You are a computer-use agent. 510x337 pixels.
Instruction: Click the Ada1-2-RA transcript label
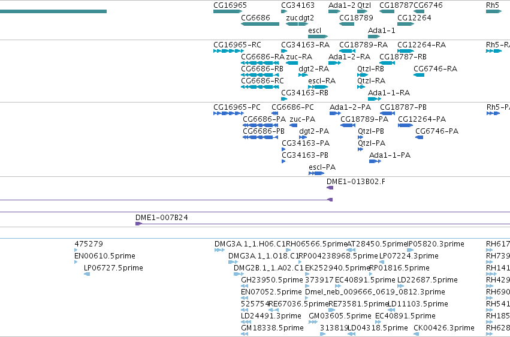pyautogui.click(x=349, y=57)
